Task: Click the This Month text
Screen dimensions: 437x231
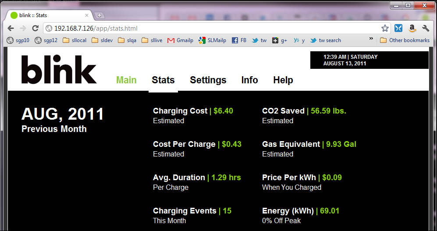Action: (170, 220)
